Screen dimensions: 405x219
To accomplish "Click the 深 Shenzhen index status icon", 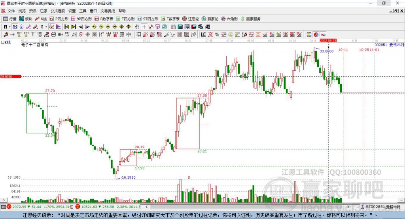I will coord(78,207).
